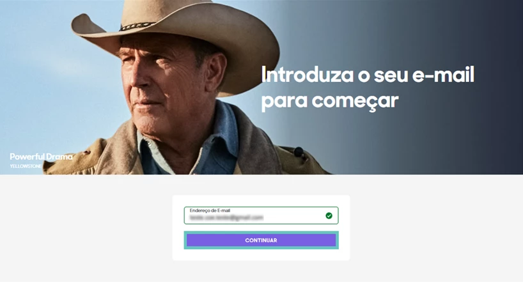Click the braided band on the cowboy hat
This screenshot has height=282, width=523.
click(x=137, y=27)
